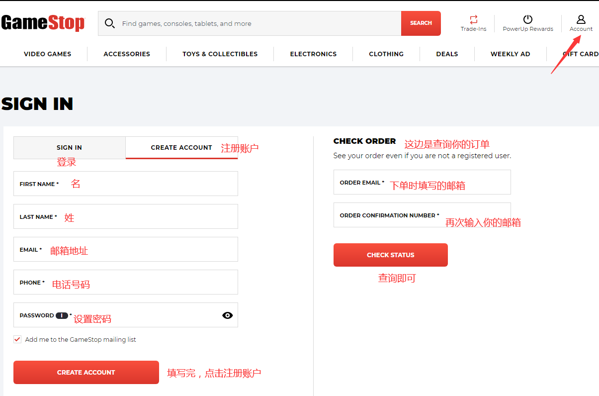The image size is (599, 396).
Task: Go to the Deals section
Action: coord(447,54)
